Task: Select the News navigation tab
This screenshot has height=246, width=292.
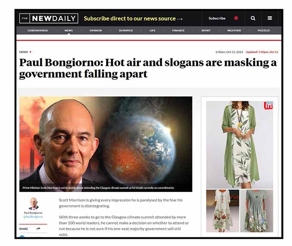Action: pos(69,30)
